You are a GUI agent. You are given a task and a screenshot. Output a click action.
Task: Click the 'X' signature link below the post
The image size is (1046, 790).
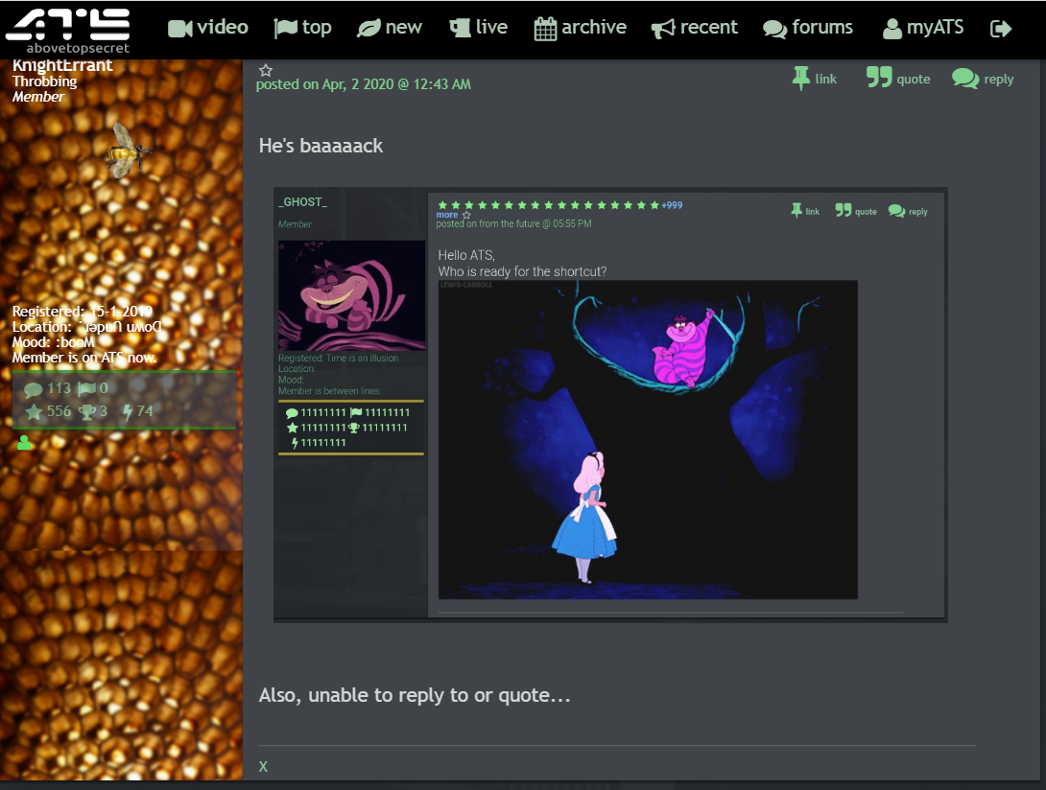point(264,767)
